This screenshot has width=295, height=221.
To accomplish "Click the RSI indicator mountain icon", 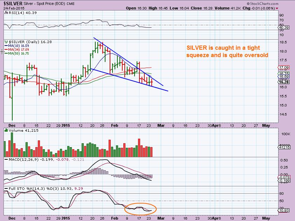I will pyautogui.click(x=6, y=13).
